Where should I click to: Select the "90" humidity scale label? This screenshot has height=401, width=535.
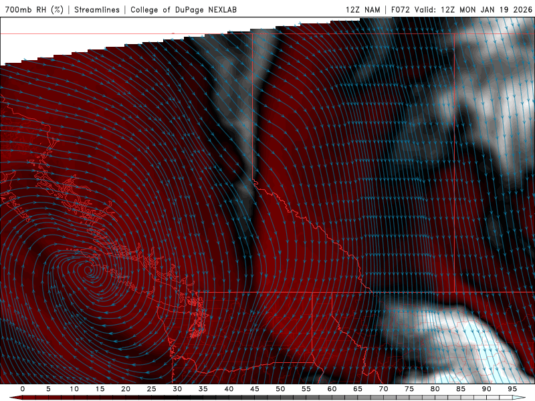point(486,389)
